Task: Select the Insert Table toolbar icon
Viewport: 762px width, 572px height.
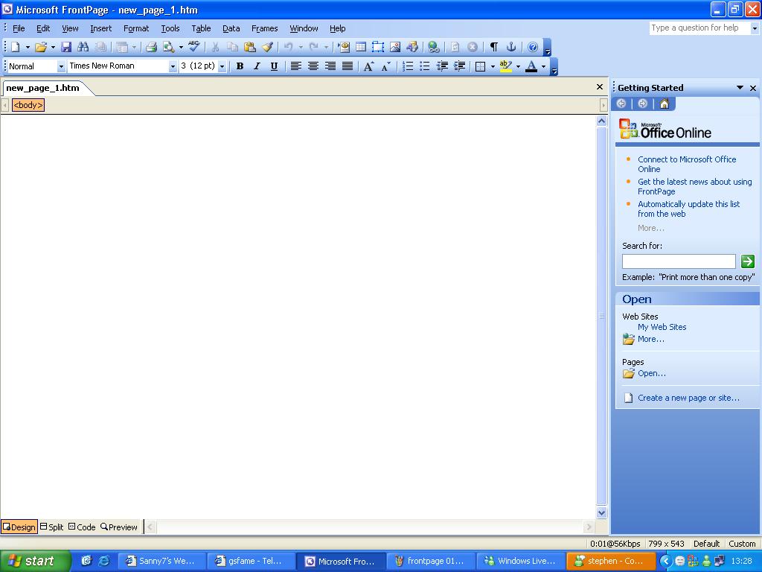Action: (361, 46)
